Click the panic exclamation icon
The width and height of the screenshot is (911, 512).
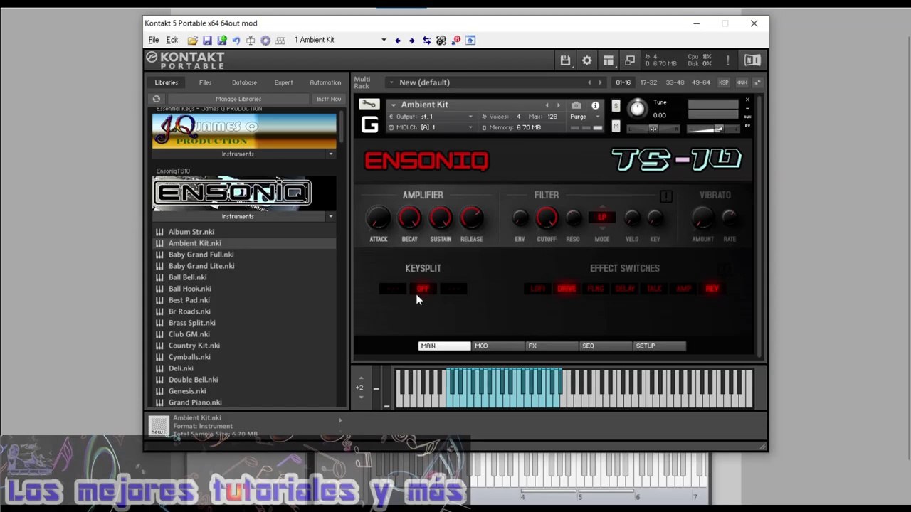tap(727, 60)
